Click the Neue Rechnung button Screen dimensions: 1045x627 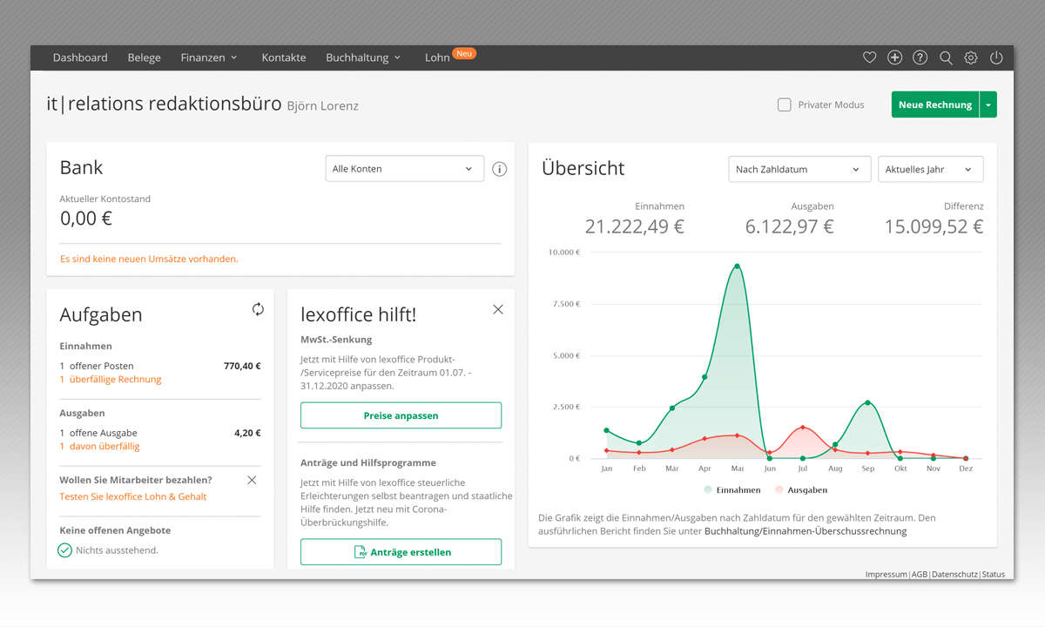[x=935, y=104]
